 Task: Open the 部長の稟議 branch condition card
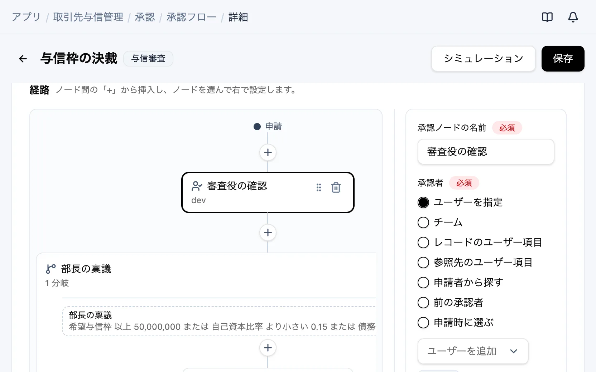219,321
